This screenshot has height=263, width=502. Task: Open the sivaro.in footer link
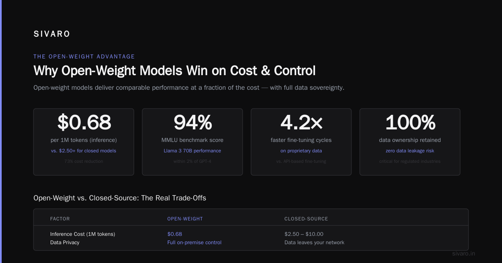point(464,253)
